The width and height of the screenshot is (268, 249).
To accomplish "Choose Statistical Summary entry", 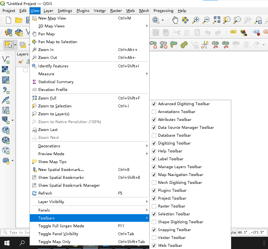I will pyautogui.click(x=90, y=82).
